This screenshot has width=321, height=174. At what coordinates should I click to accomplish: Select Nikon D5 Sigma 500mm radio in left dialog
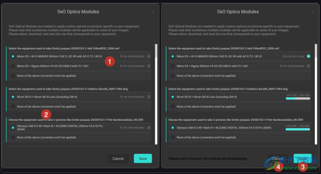13,66
